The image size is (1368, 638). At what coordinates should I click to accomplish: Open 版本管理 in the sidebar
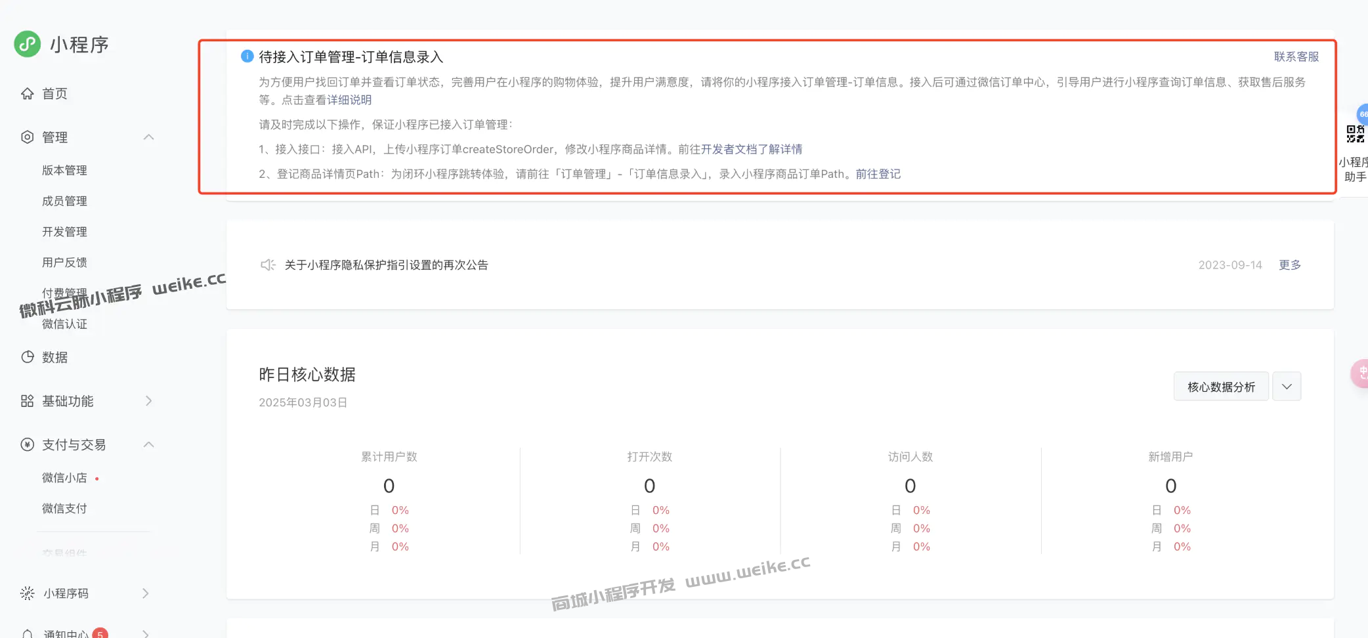[64, 171]
